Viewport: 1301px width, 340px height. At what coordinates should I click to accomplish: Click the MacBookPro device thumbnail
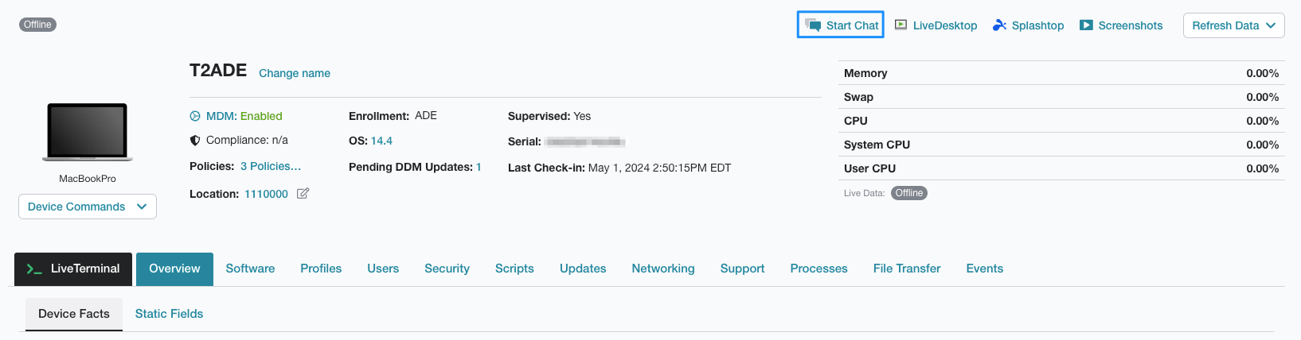click(88, 132)
